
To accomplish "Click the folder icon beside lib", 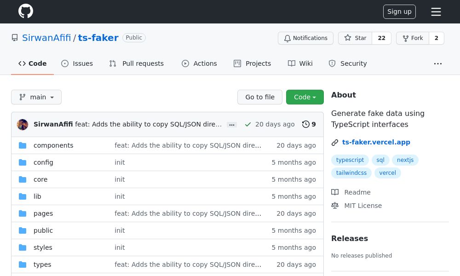I will (x=23, y=196).
